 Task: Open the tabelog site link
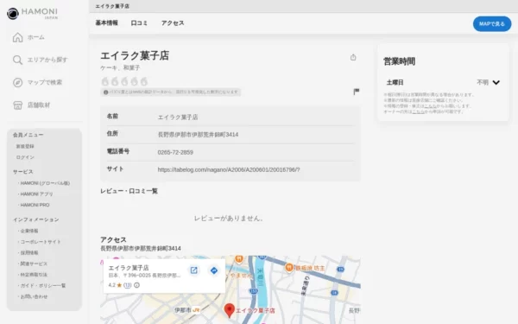pyautogui.click(x=229, y=169)
